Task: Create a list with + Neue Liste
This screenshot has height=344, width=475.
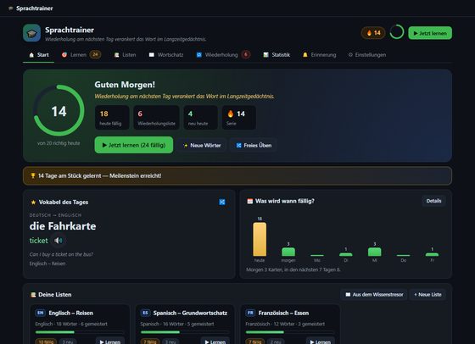Action: 427,294
